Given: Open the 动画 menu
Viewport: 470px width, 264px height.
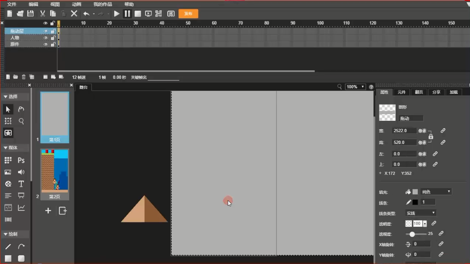Looking at the screenshot, I should [77, 4].
